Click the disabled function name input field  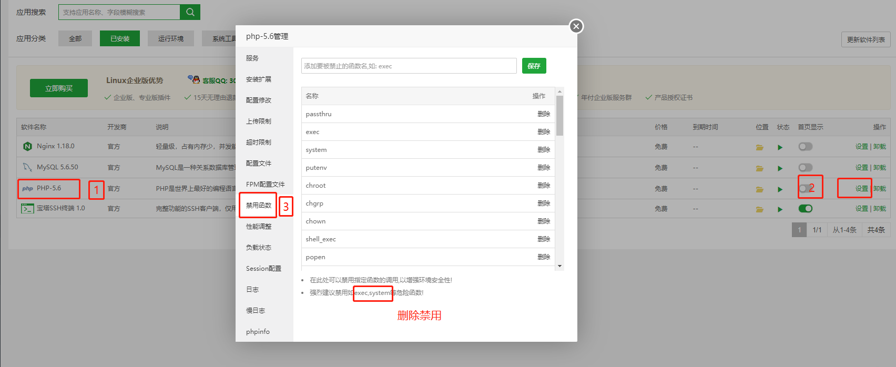click(x=409, y=66)
